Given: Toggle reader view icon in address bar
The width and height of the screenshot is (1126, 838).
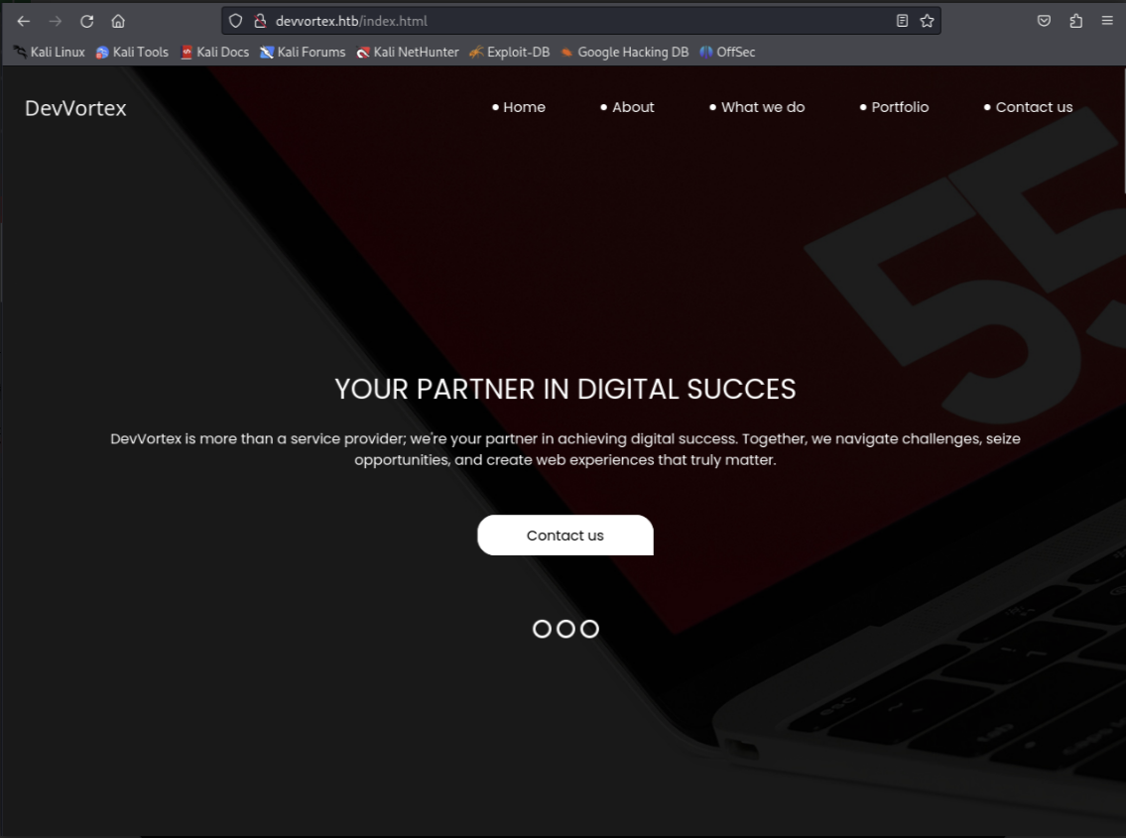Looking at the screenshot, I should (902, 21).
